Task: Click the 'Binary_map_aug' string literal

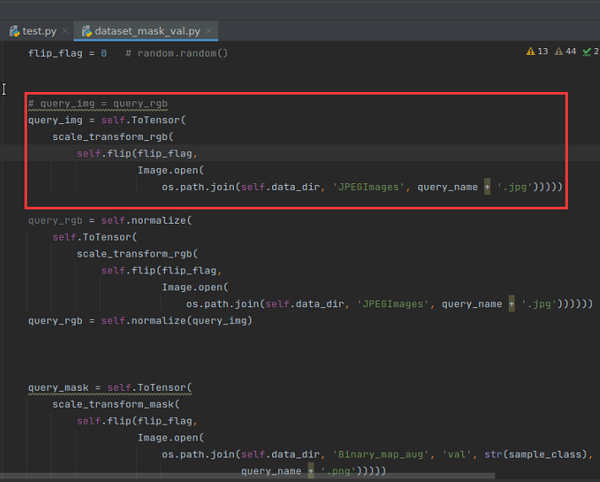Action: (381, 454)
